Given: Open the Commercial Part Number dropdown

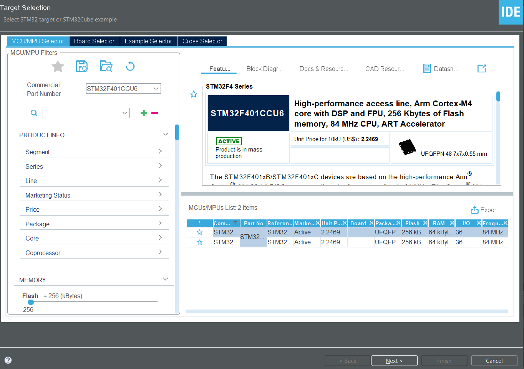Looking at the screenshot, I should 156,89.
